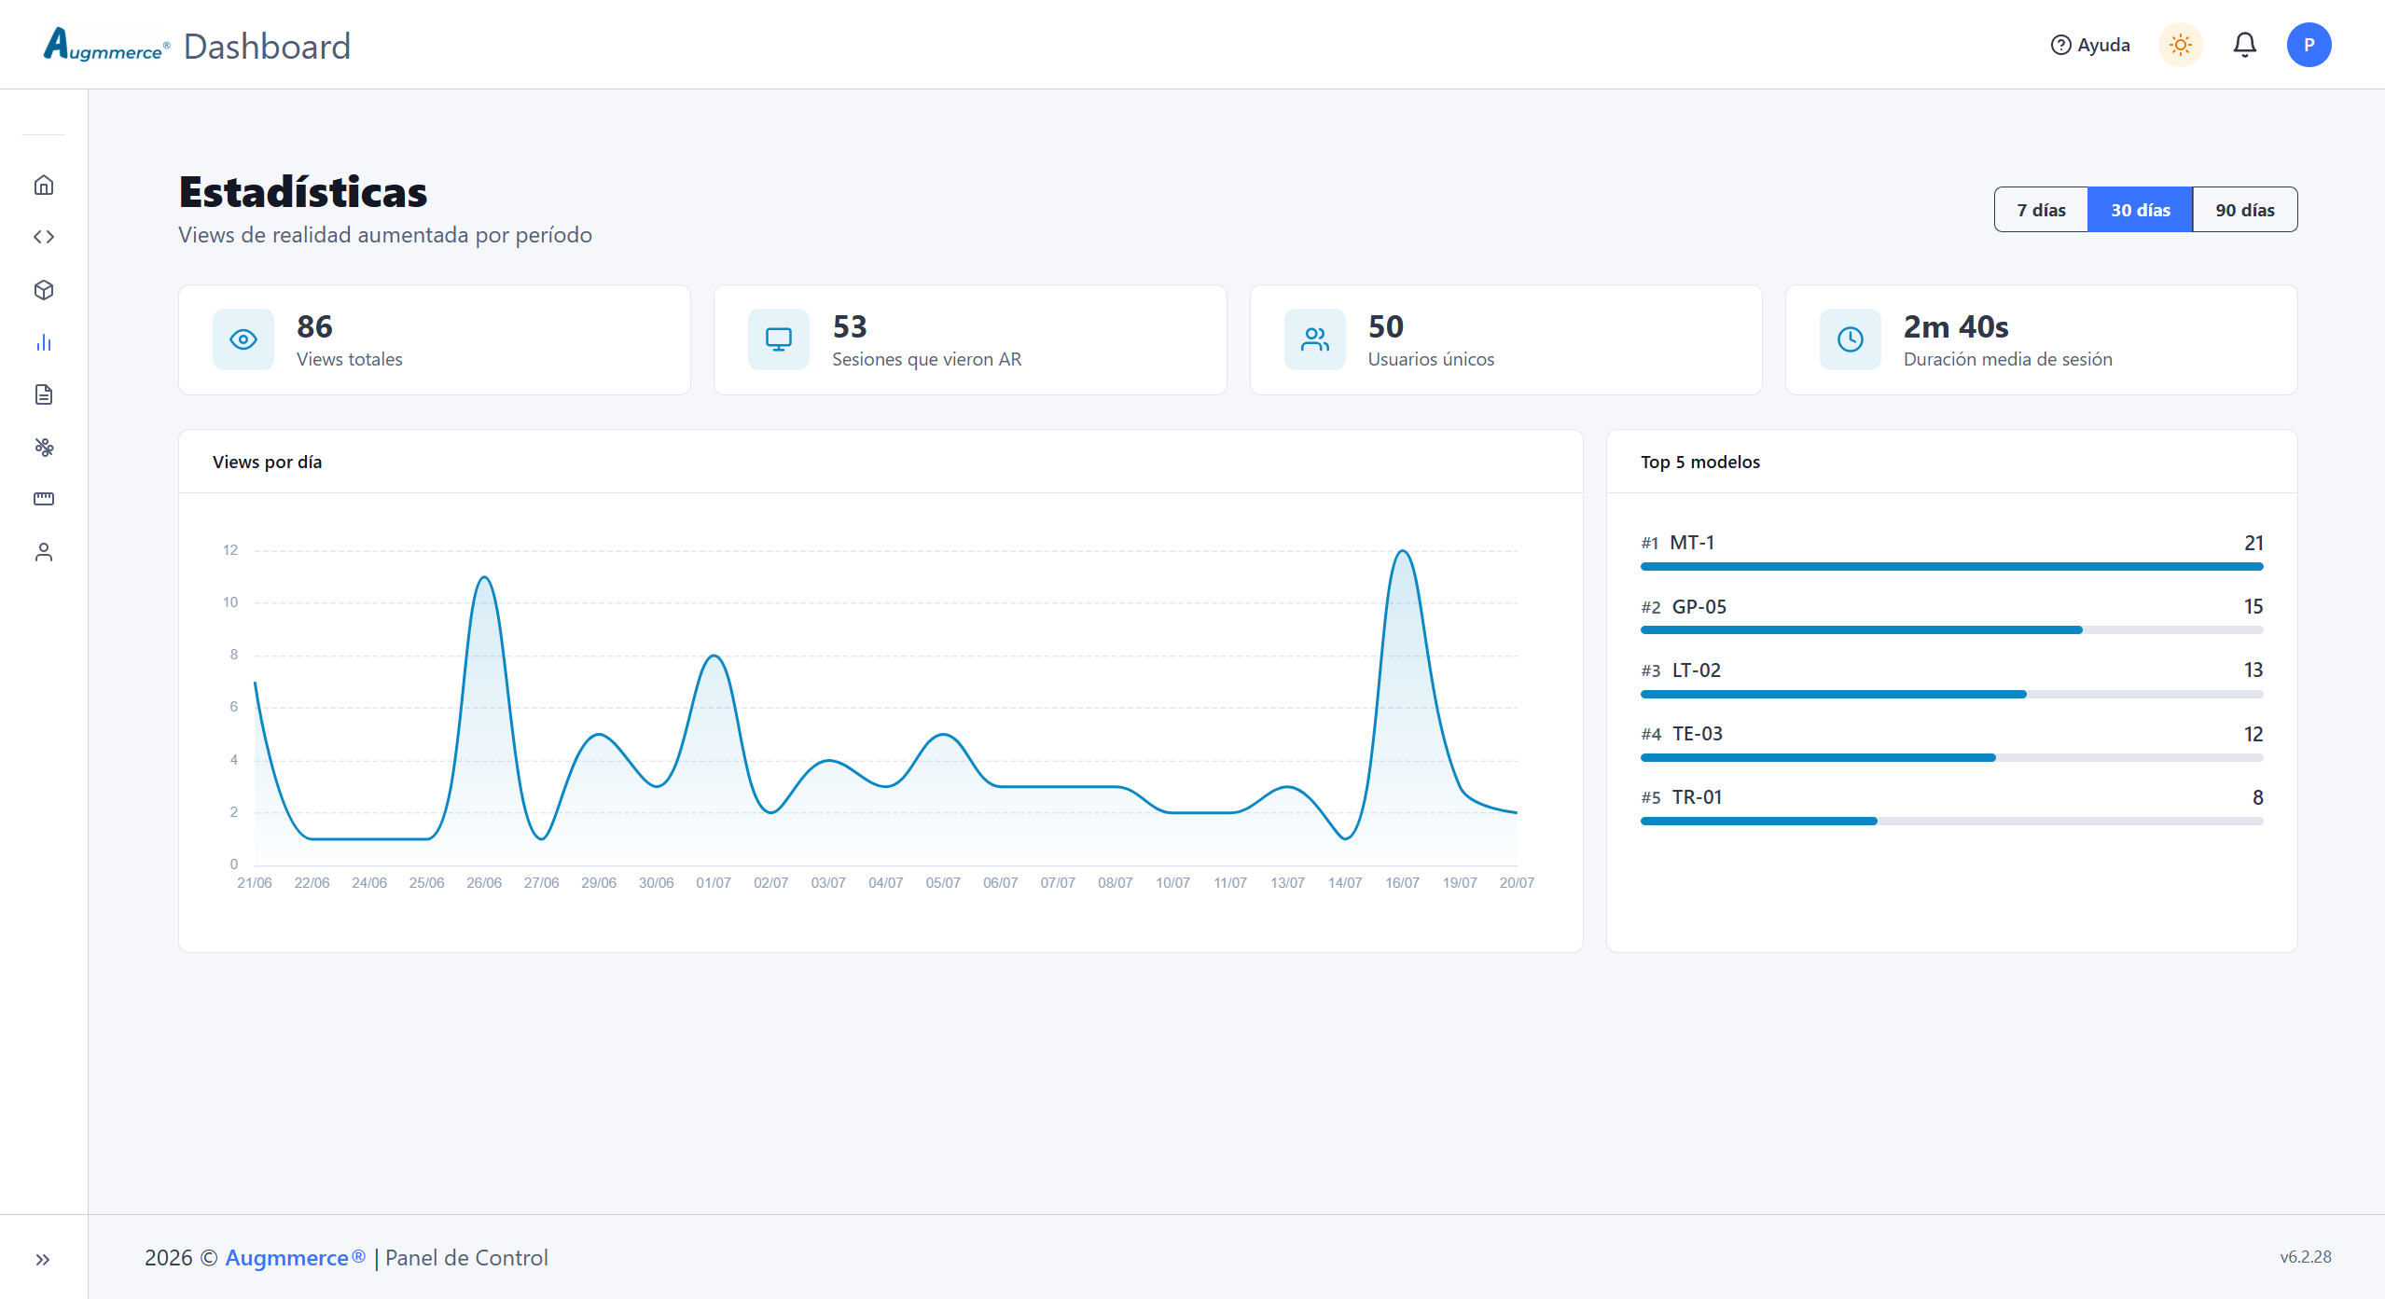Click the Augmmerce logo in header
The height and width of the screenshot is (1299, 2385).
(x=106, y=45)
